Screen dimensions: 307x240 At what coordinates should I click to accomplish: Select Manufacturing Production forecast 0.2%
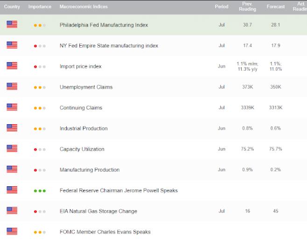click(276, 169)
